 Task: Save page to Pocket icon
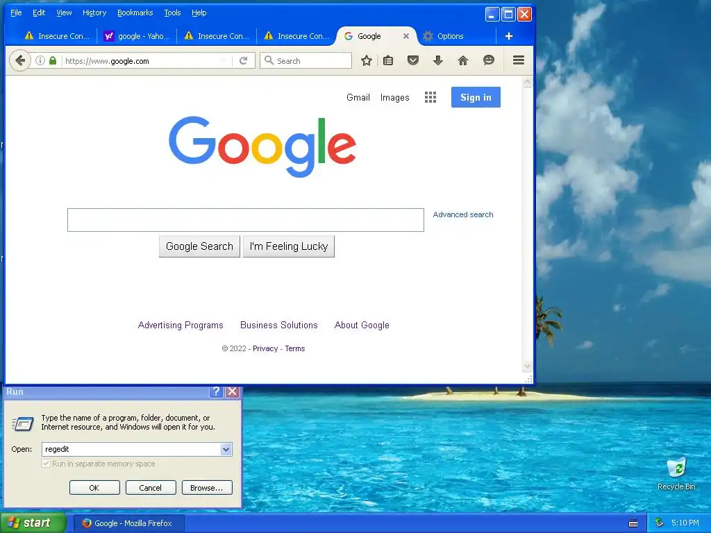pyautogui.click(x=412, y=60)
